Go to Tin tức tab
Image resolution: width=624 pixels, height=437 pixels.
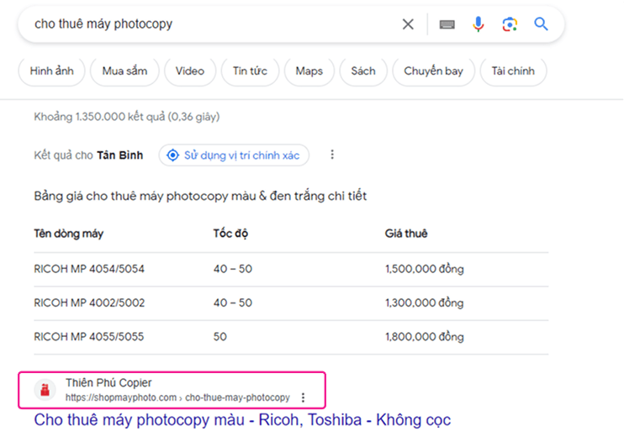[x=250, y=71]
